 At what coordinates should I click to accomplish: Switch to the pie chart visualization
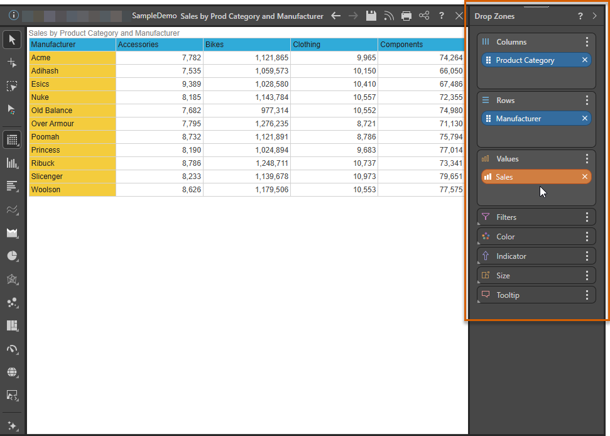(12, 256)
